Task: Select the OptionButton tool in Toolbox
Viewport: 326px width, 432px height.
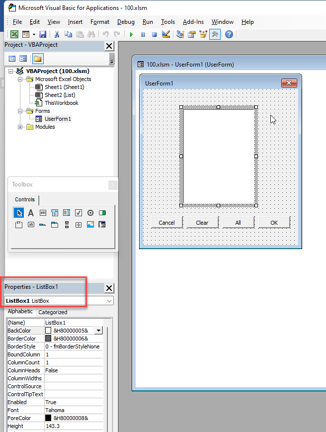Action: pos(90,213)
